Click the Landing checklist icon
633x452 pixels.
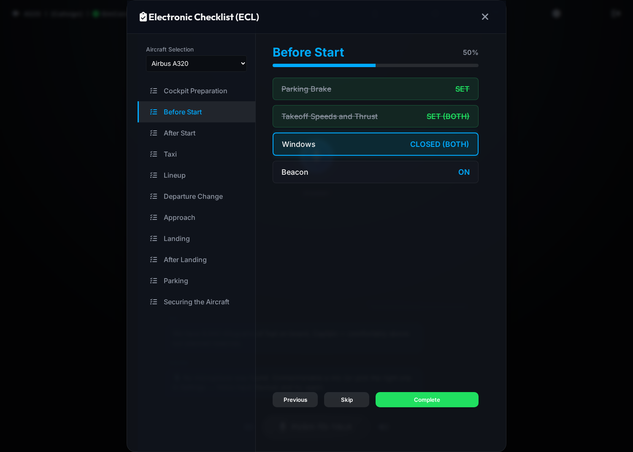point(154,238)
